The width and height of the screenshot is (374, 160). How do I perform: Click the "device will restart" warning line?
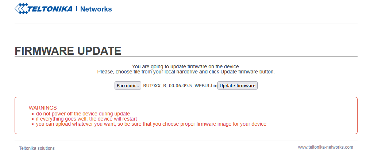click(x=86, y=119)
